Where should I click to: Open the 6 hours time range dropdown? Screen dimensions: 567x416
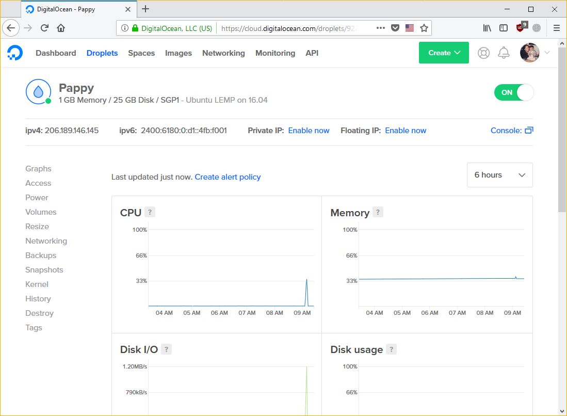pyautogui.click(x=499, y=175)
